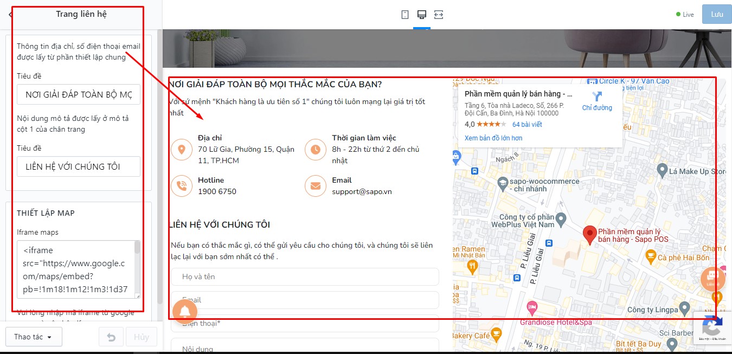The width and height of the screenshot is (732, 354).
Task: Click the Iframe maps text area
Action: (79, 269)
